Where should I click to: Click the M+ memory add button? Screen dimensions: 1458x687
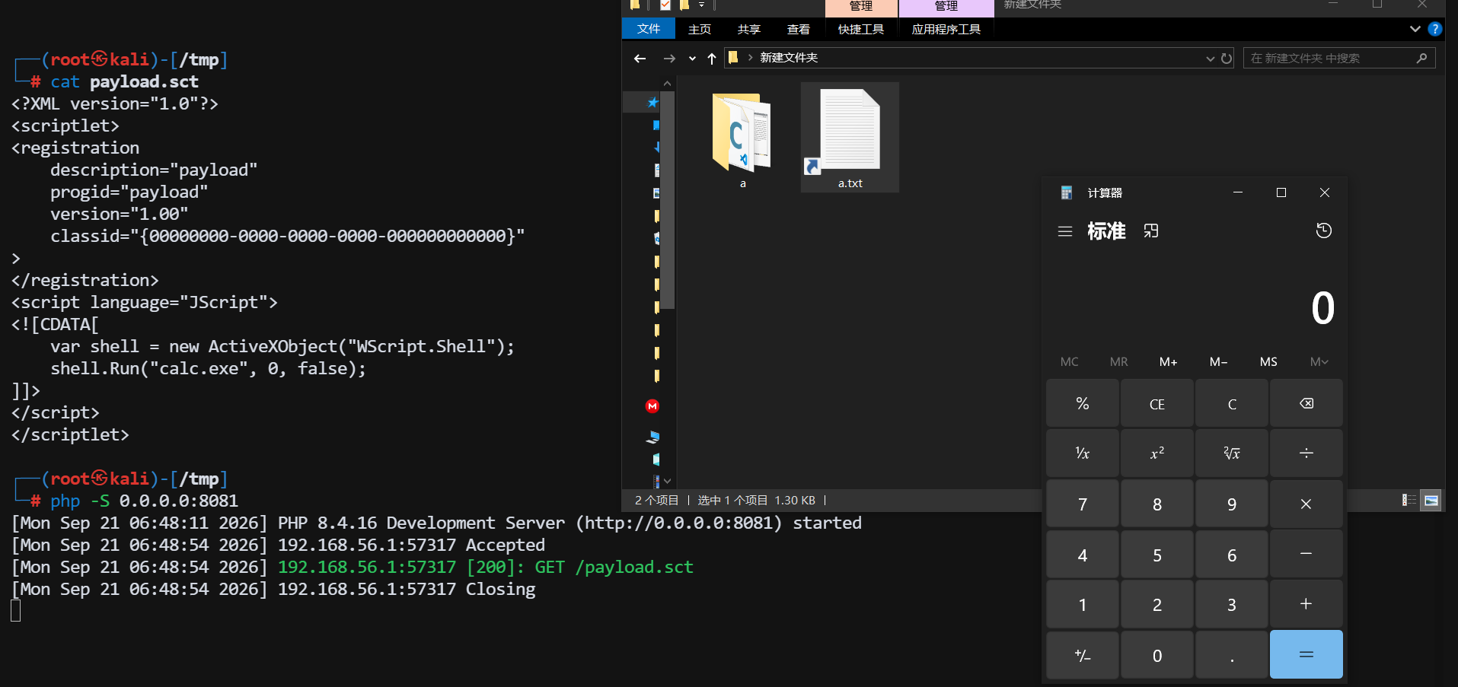[x=1169, y=362]
